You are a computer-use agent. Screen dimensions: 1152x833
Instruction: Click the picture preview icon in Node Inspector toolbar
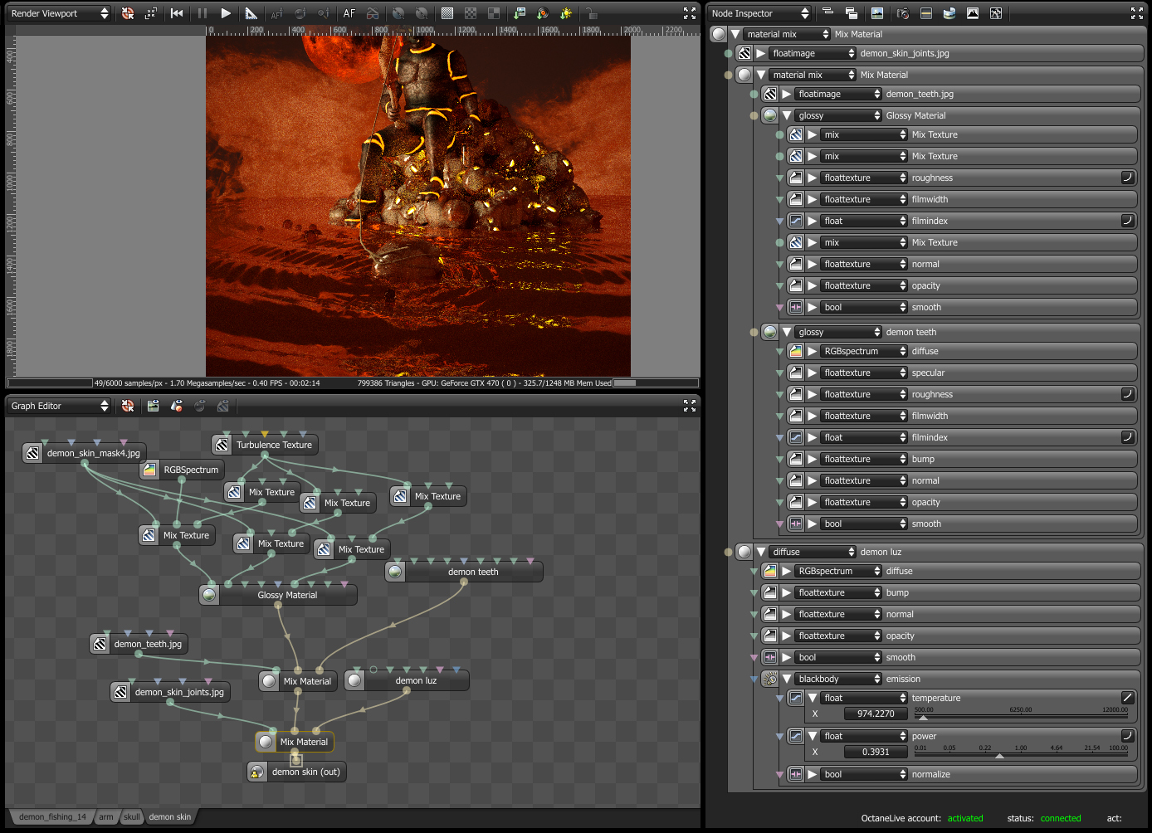point(877,13)
